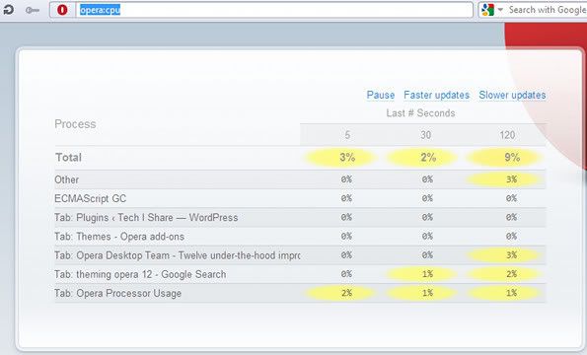Click the 30 seconds column header
This screenshot has height=355, width=587.
425,135
